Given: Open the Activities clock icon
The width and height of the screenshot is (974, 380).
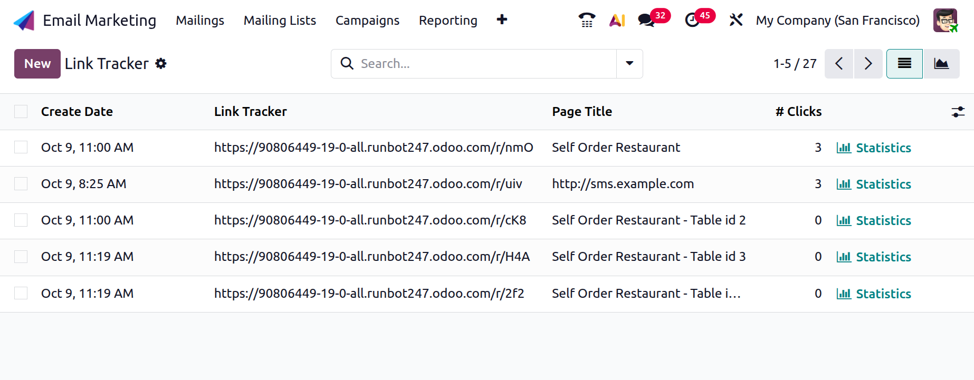Looking at the screenshot, I should pos(692,20).
